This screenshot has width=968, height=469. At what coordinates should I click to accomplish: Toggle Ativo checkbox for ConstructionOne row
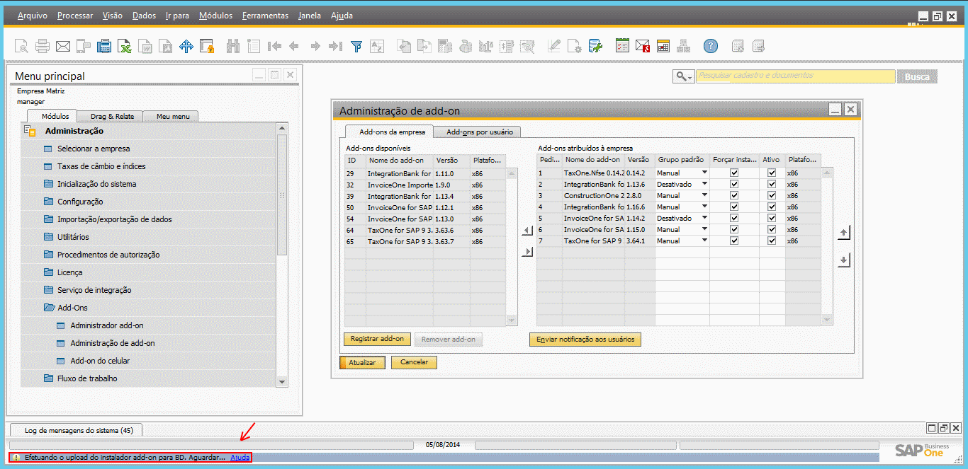click(x=772, y=195)
